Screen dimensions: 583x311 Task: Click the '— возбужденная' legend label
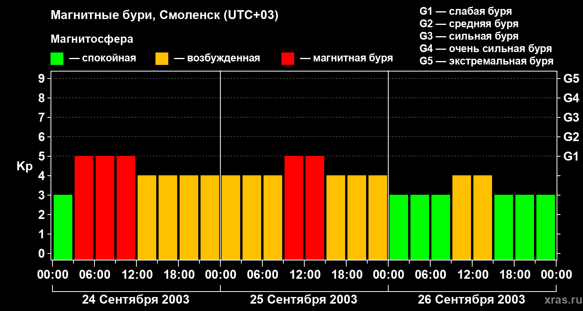pyautogui.click(x=217, y=58)
